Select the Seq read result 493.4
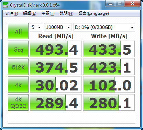Screen dimensions: 143x130 [x=56, y=49]
